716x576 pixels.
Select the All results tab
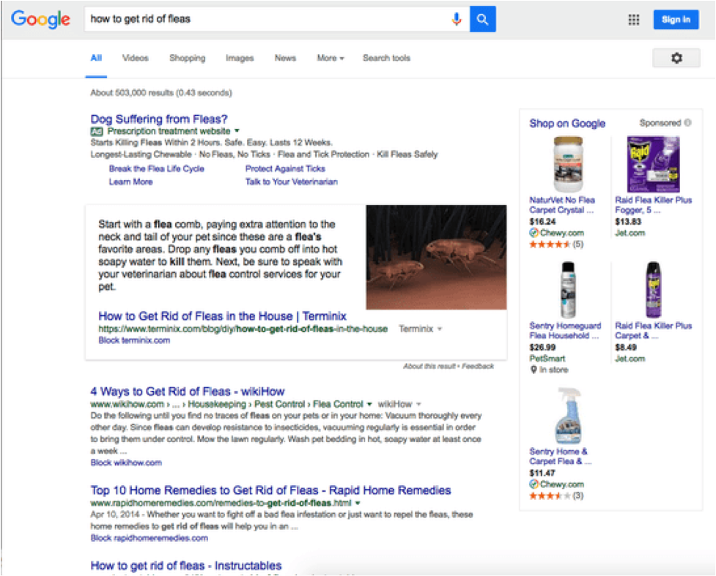96,58
